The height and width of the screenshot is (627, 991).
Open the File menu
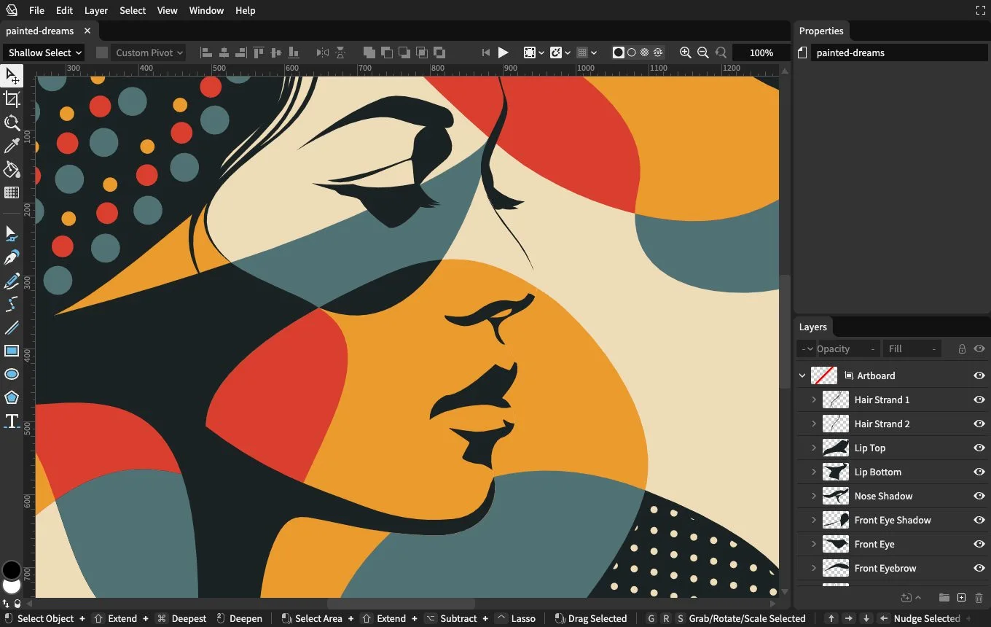(x=36, y=10)
